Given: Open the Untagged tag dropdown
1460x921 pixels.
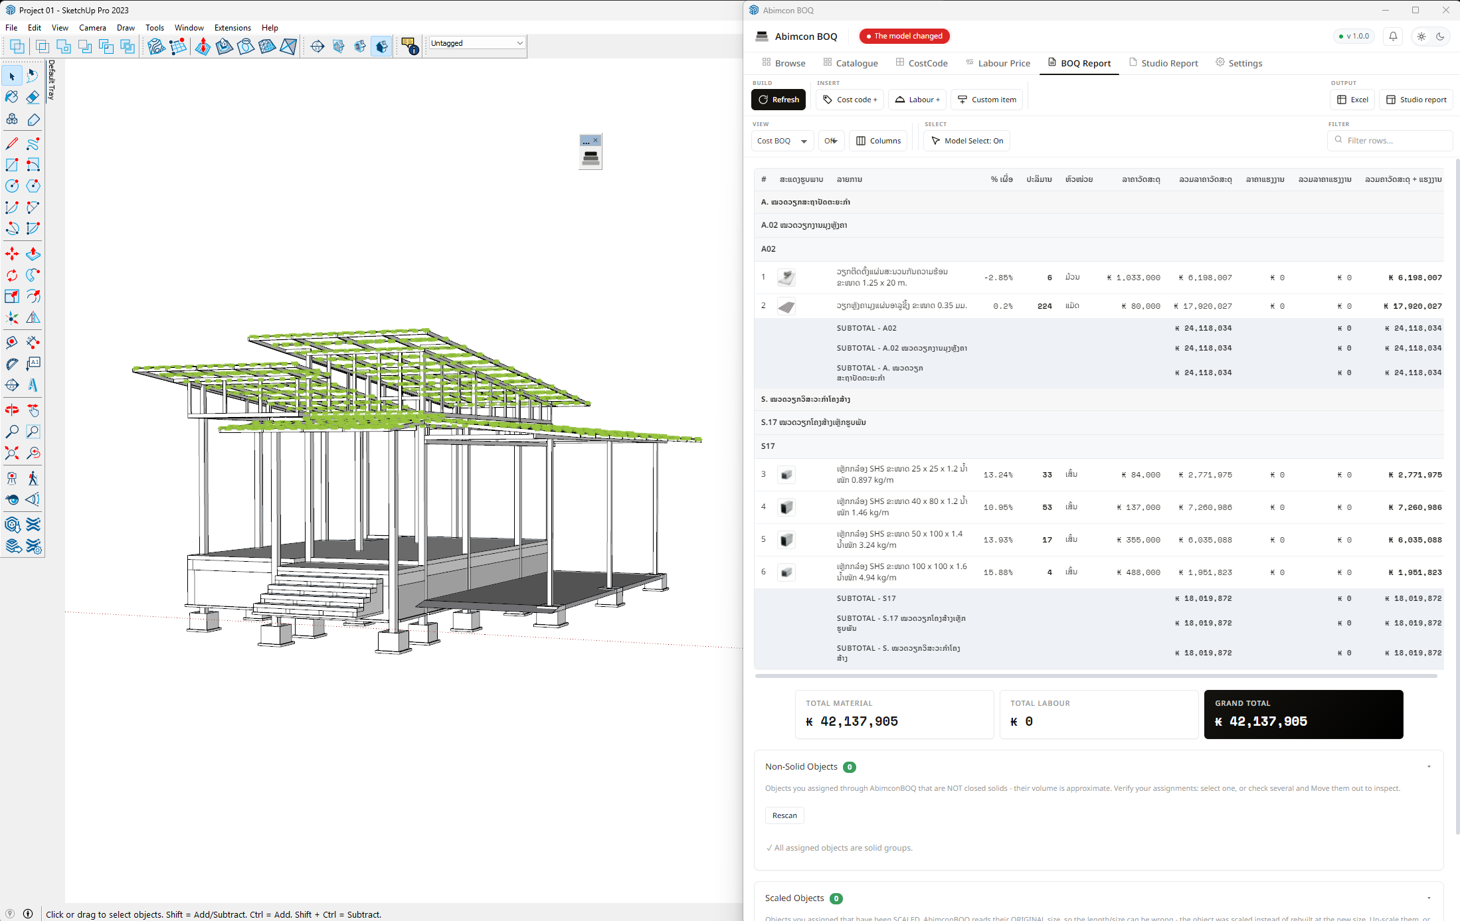Looking at the screenshot, I should coord(476,43).
